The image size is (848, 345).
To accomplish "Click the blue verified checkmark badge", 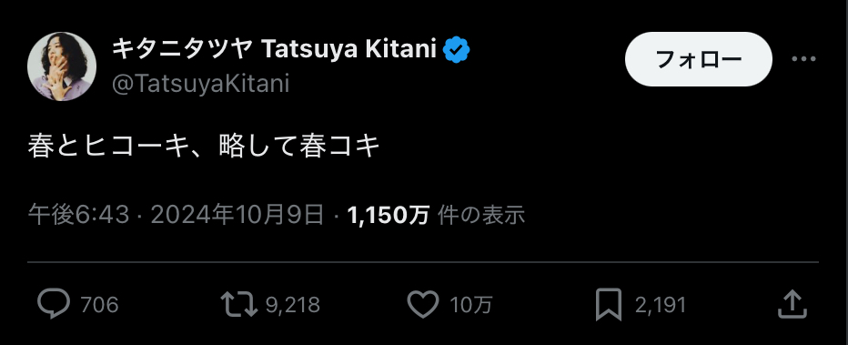I will 457,50.
